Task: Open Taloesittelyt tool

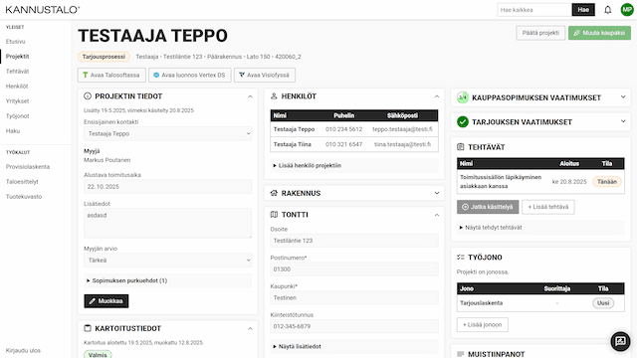Action: [x=22, y=181]
